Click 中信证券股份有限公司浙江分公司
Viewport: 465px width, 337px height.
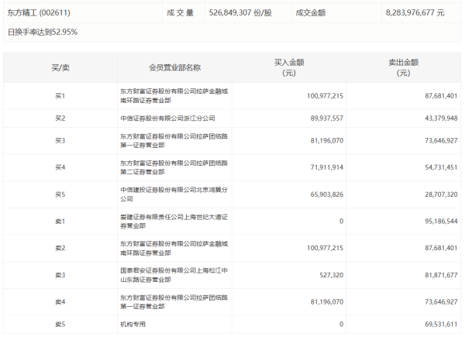tap(167, 119)
